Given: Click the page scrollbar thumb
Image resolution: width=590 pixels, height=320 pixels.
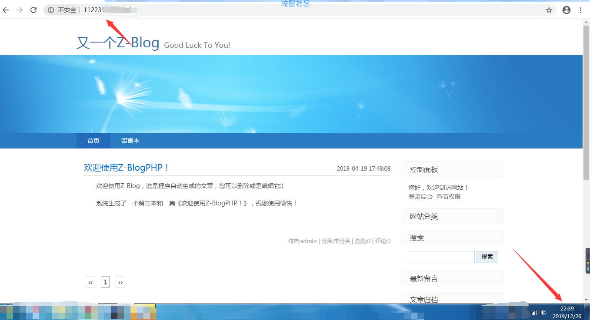Looking at the screenshot, I should point(586,102).
